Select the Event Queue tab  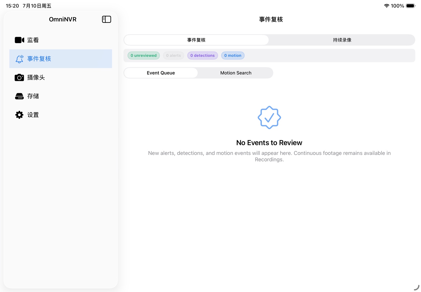[161, 73]
